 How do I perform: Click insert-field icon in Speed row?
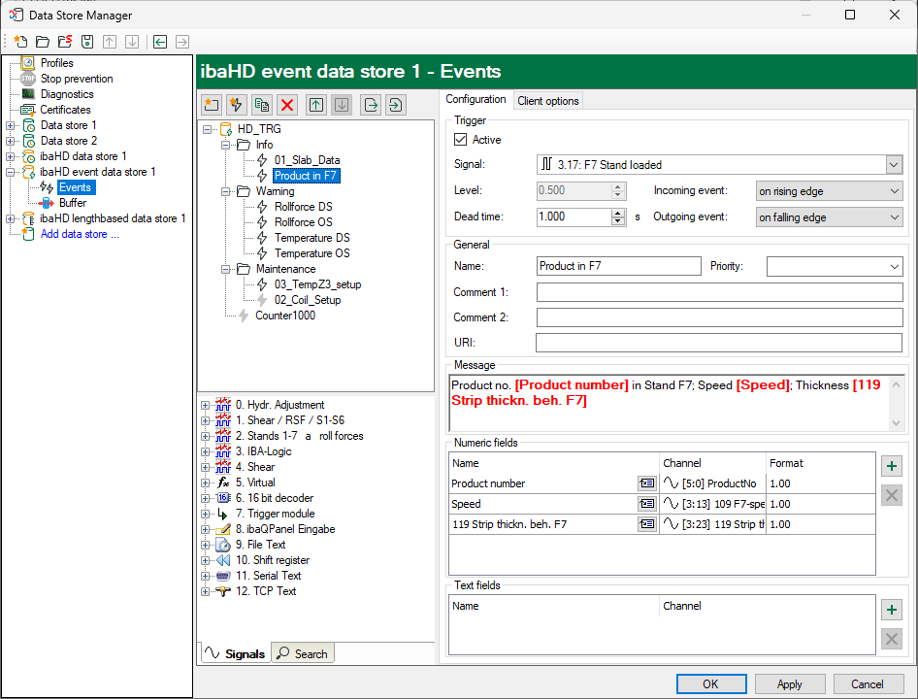click(x=646, y=504)
